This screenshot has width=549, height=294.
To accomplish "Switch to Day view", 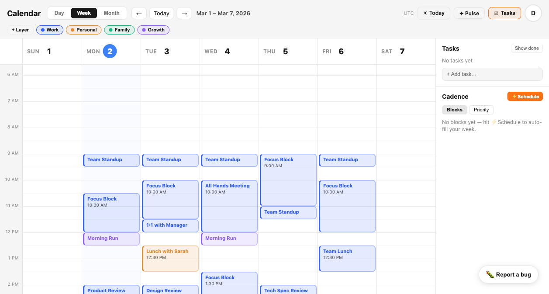I will pyautogui.click(x=59, y=13).
